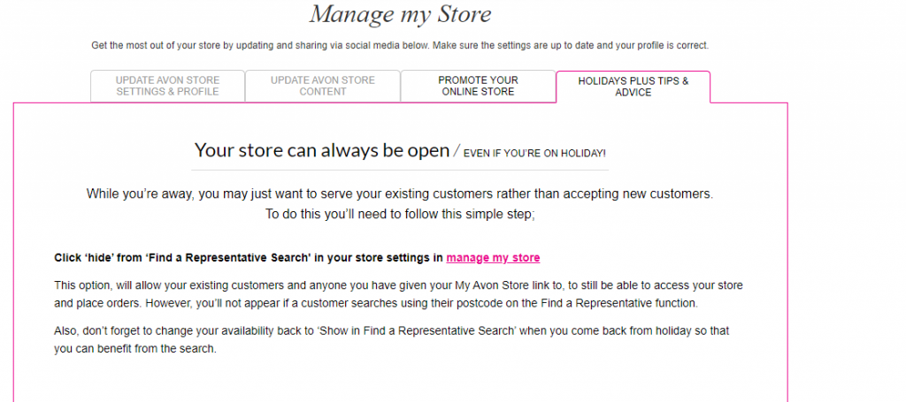Switch to the Update Avon Store Content tab

pyautogui.click(x=322, y=86)
